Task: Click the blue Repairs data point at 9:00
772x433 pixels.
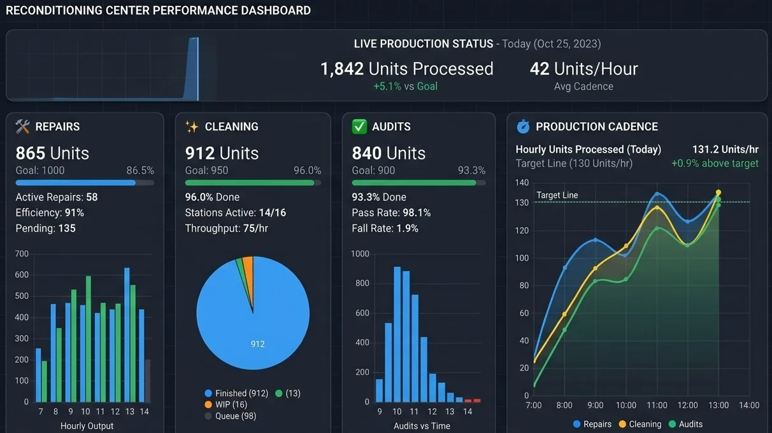Action: pos(596,240)
